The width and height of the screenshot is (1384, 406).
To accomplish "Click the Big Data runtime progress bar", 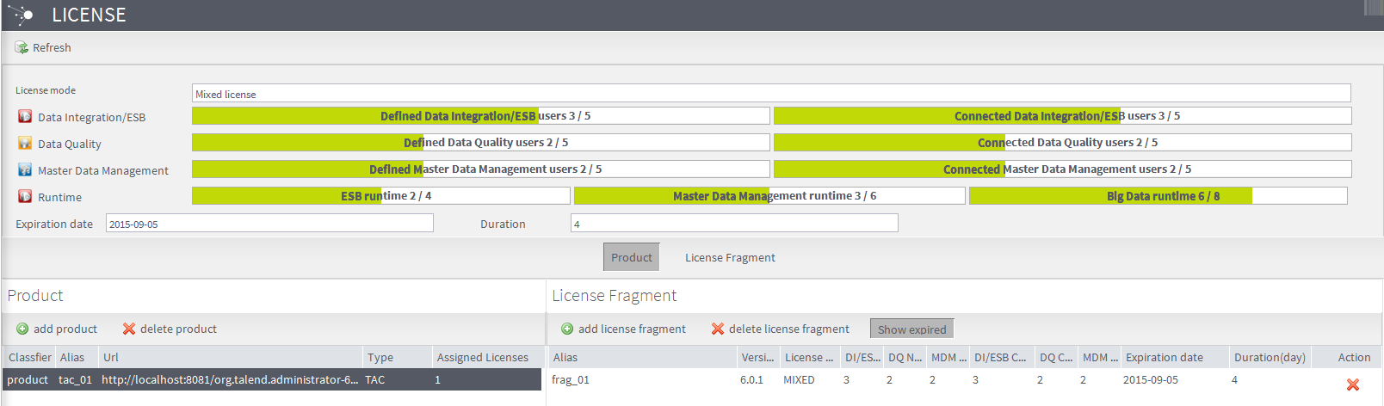I will pos(1158,196).
